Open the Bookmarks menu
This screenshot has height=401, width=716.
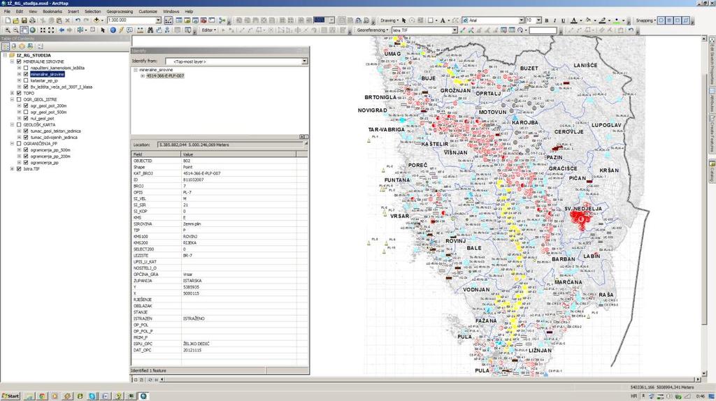click(x=52, y=11)
